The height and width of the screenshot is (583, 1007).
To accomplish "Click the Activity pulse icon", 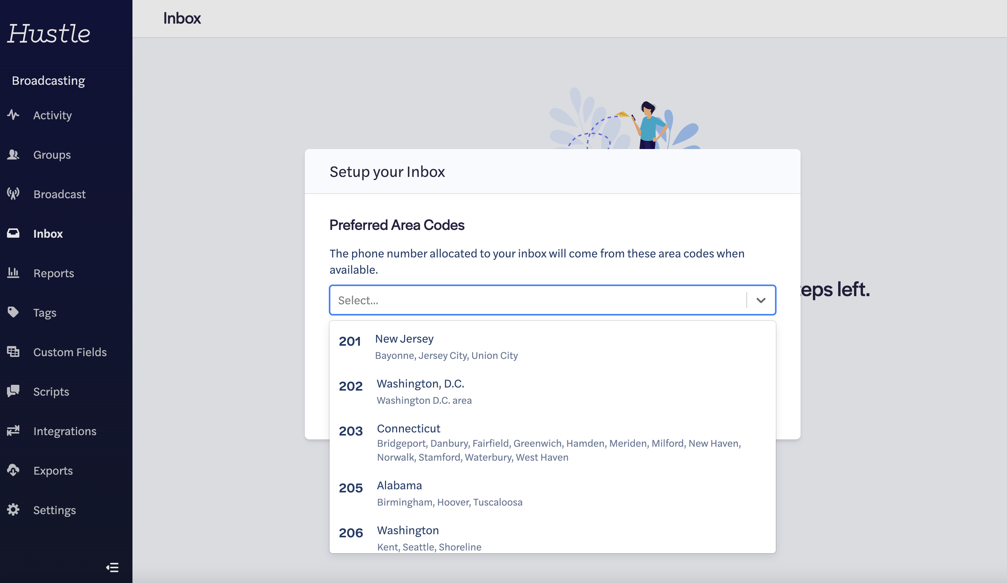I will (x=13, y=115).
